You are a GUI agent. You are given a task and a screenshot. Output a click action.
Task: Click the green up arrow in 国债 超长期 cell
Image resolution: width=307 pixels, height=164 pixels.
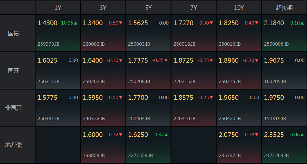302,23
